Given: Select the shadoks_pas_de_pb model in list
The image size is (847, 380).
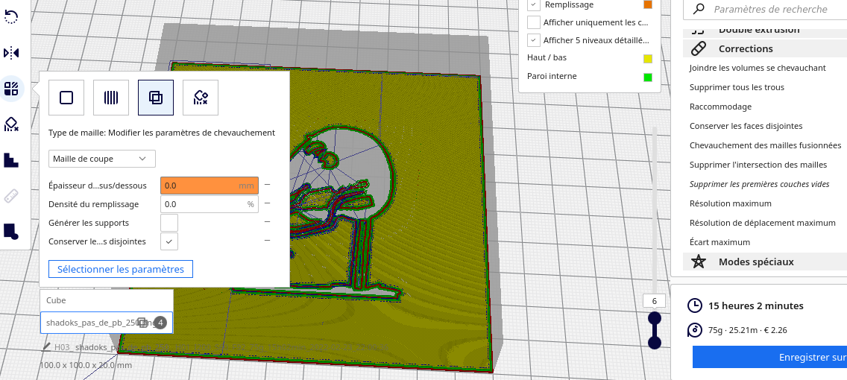Looking at the screenshot, I should pos(107,323).
